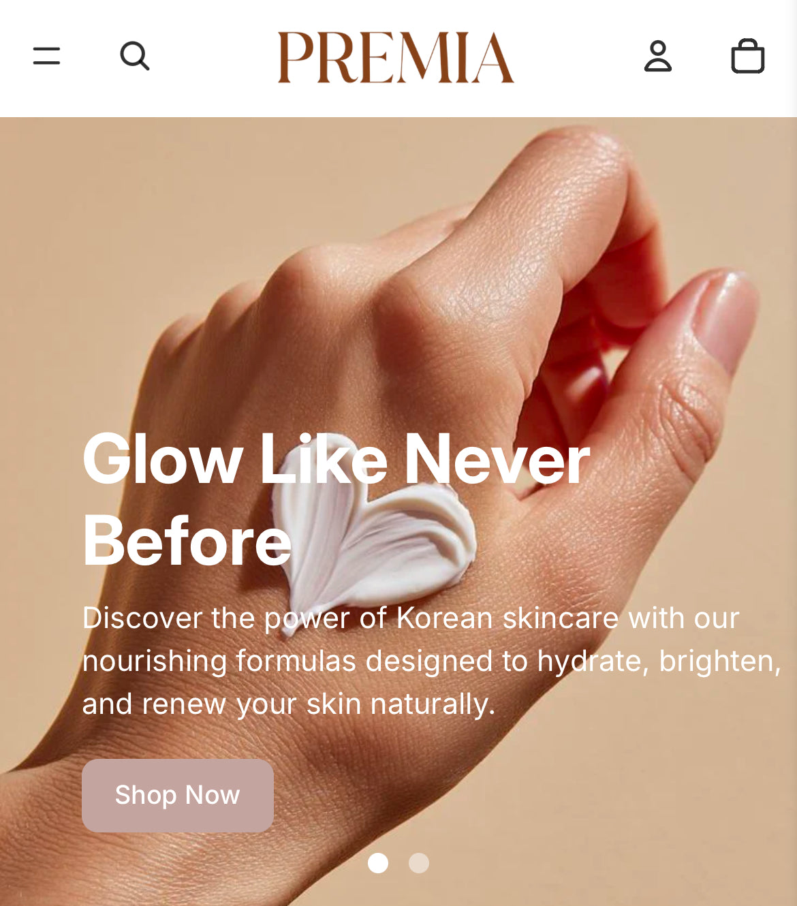This screenshot has height=906, width=797.
Task: Select the active white slide indicator
Action: tap(378, 863)
